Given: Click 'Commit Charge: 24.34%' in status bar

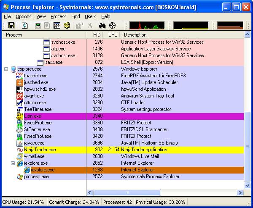Looking at the screenshot, I should tap(74, 202).
